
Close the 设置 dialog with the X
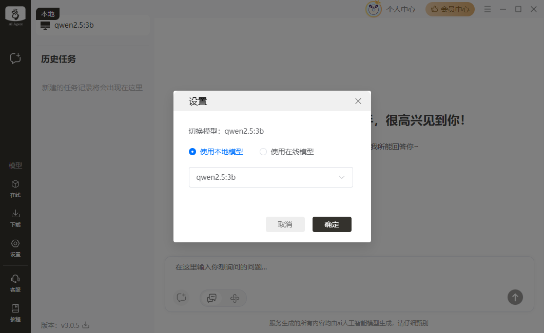pyautogui.click(x=358, y=101)
